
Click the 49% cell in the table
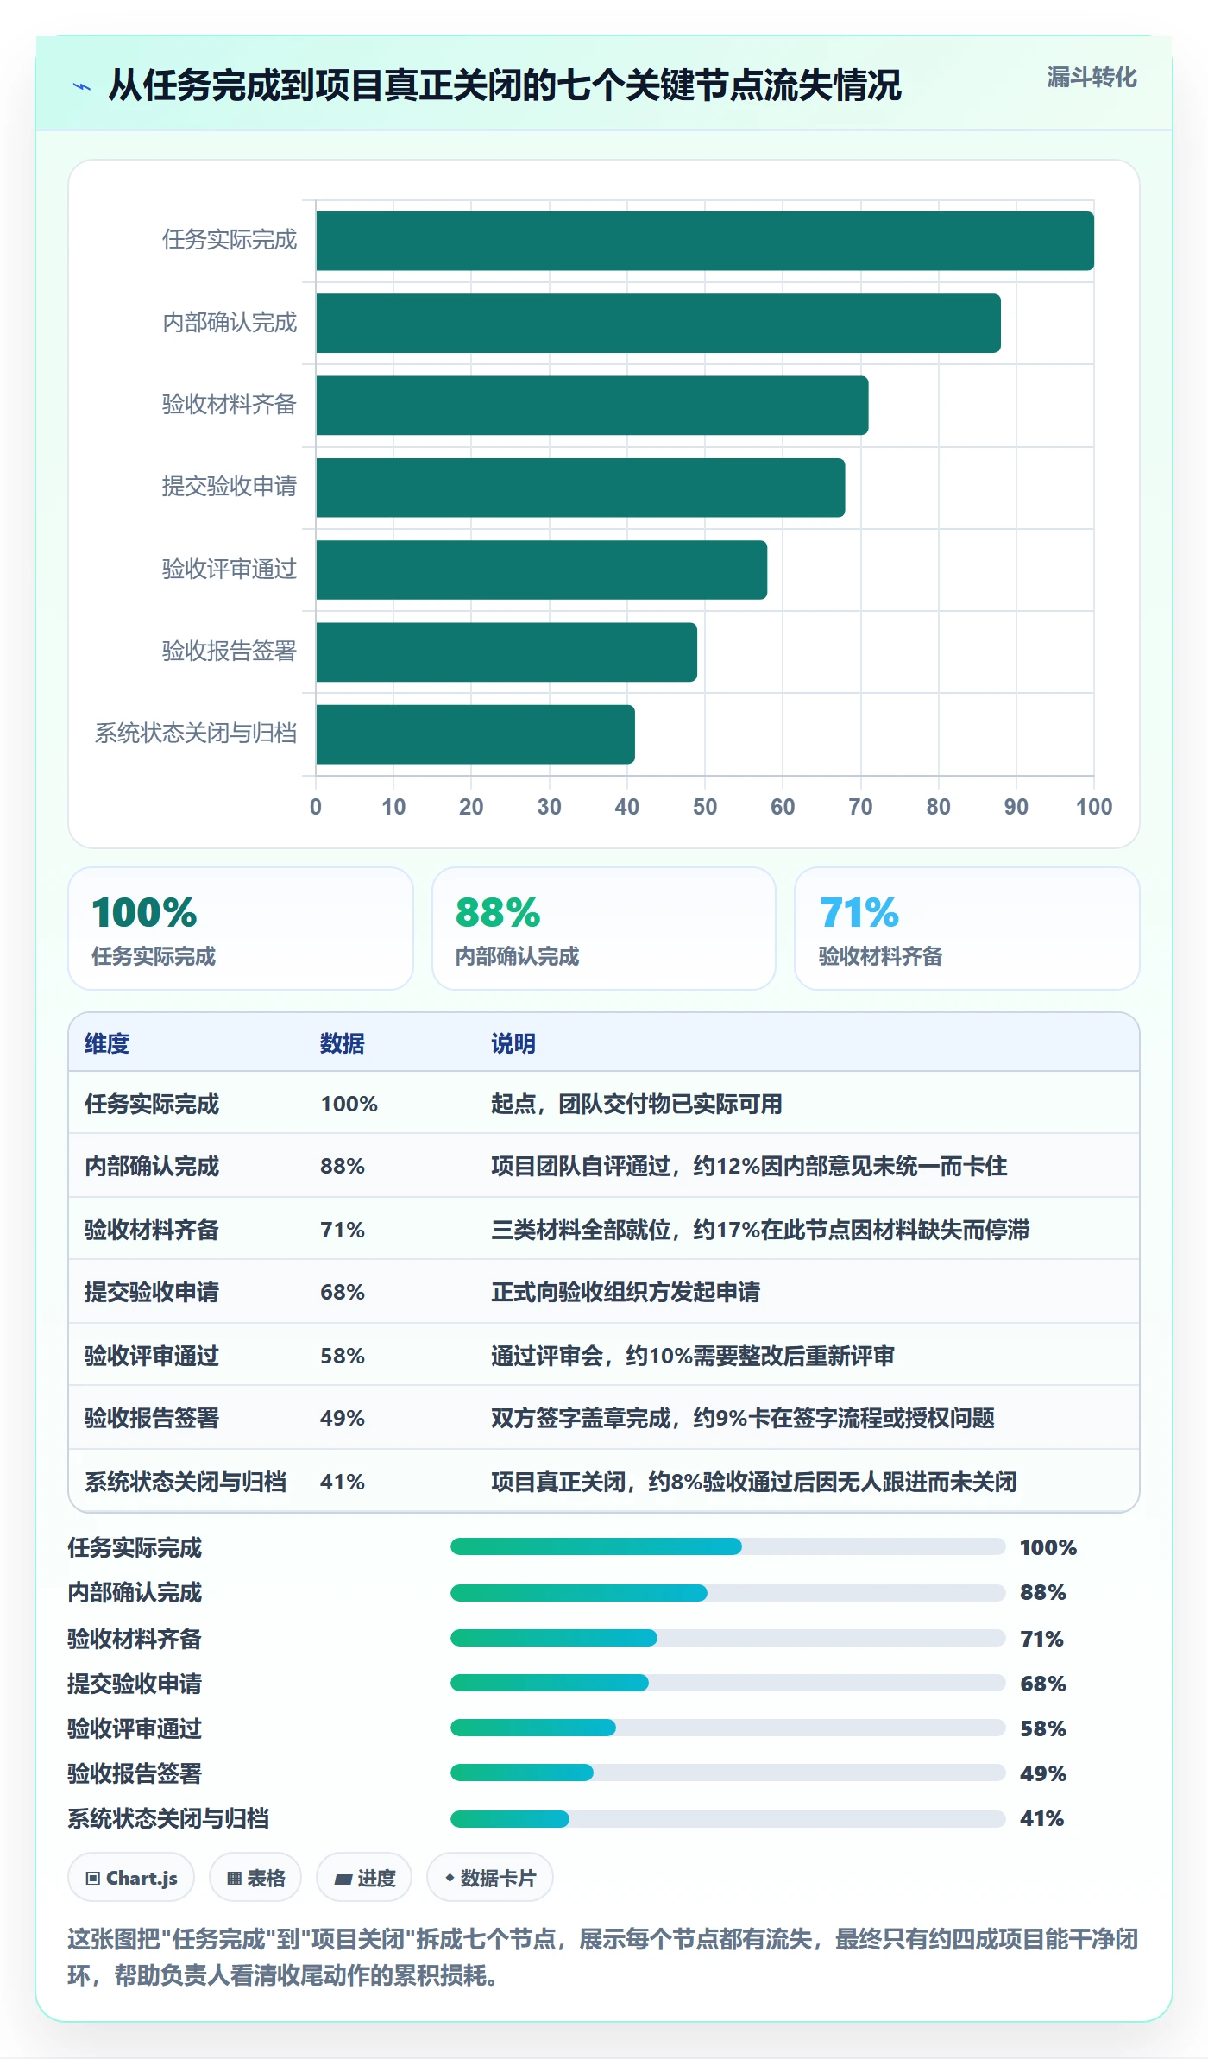click(343, 1418)
